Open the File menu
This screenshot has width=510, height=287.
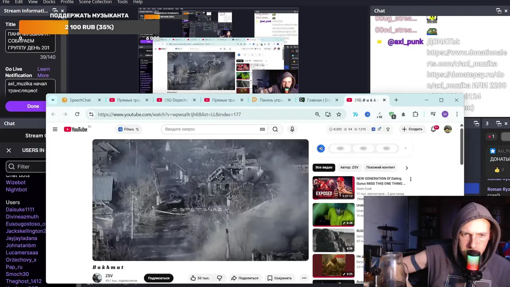coord(6,2)
